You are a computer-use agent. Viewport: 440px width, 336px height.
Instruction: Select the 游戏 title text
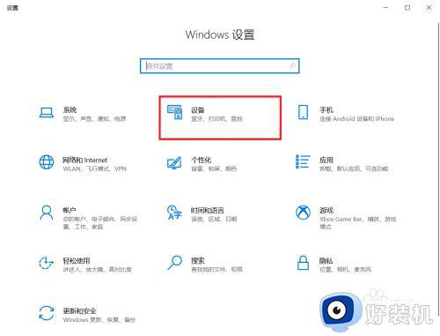click(x=326, y=211)
